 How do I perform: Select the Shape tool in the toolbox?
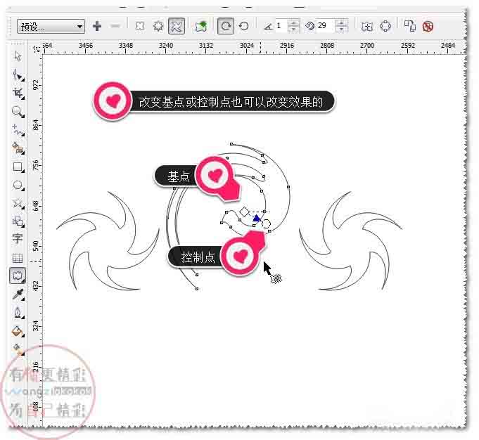point(18,75)
